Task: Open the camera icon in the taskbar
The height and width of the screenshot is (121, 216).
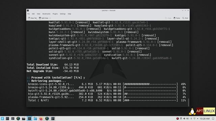Action: point(13,119)
